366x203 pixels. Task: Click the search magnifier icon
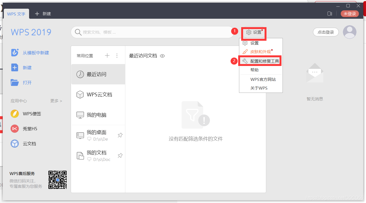tap(78, 32)
